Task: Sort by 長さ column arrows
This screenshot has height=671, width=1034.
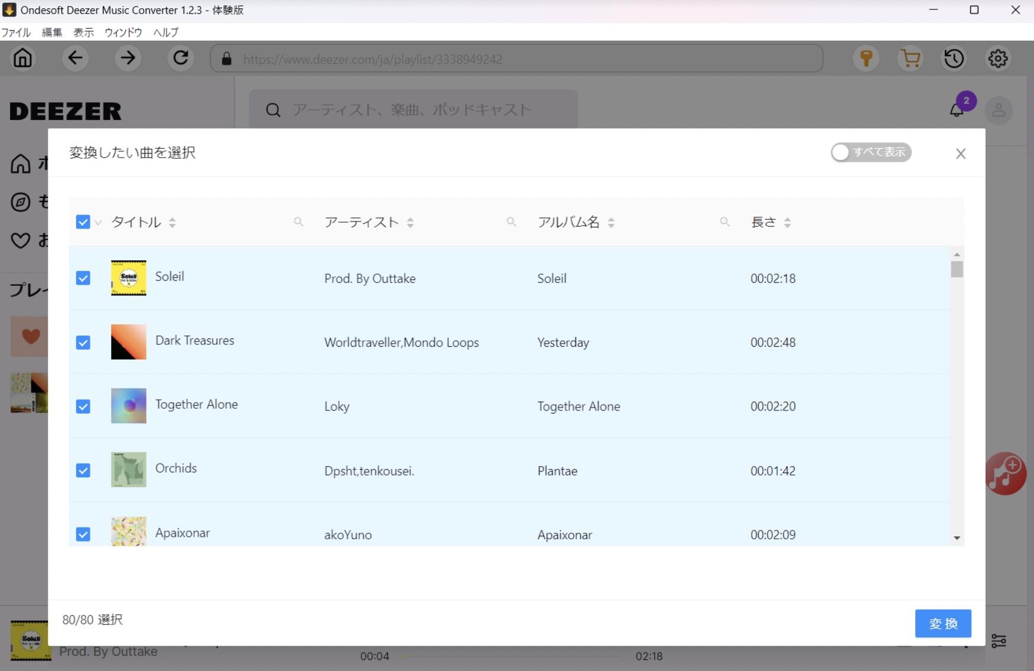Action: (x=787, y=223)
